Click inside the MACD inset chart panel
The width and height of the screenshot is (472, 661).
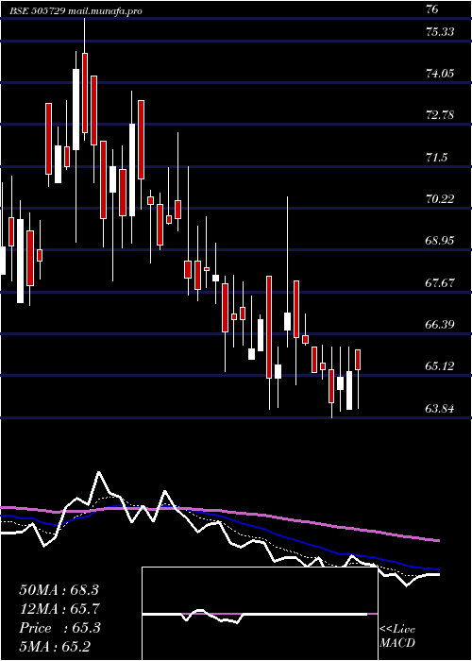260,614
